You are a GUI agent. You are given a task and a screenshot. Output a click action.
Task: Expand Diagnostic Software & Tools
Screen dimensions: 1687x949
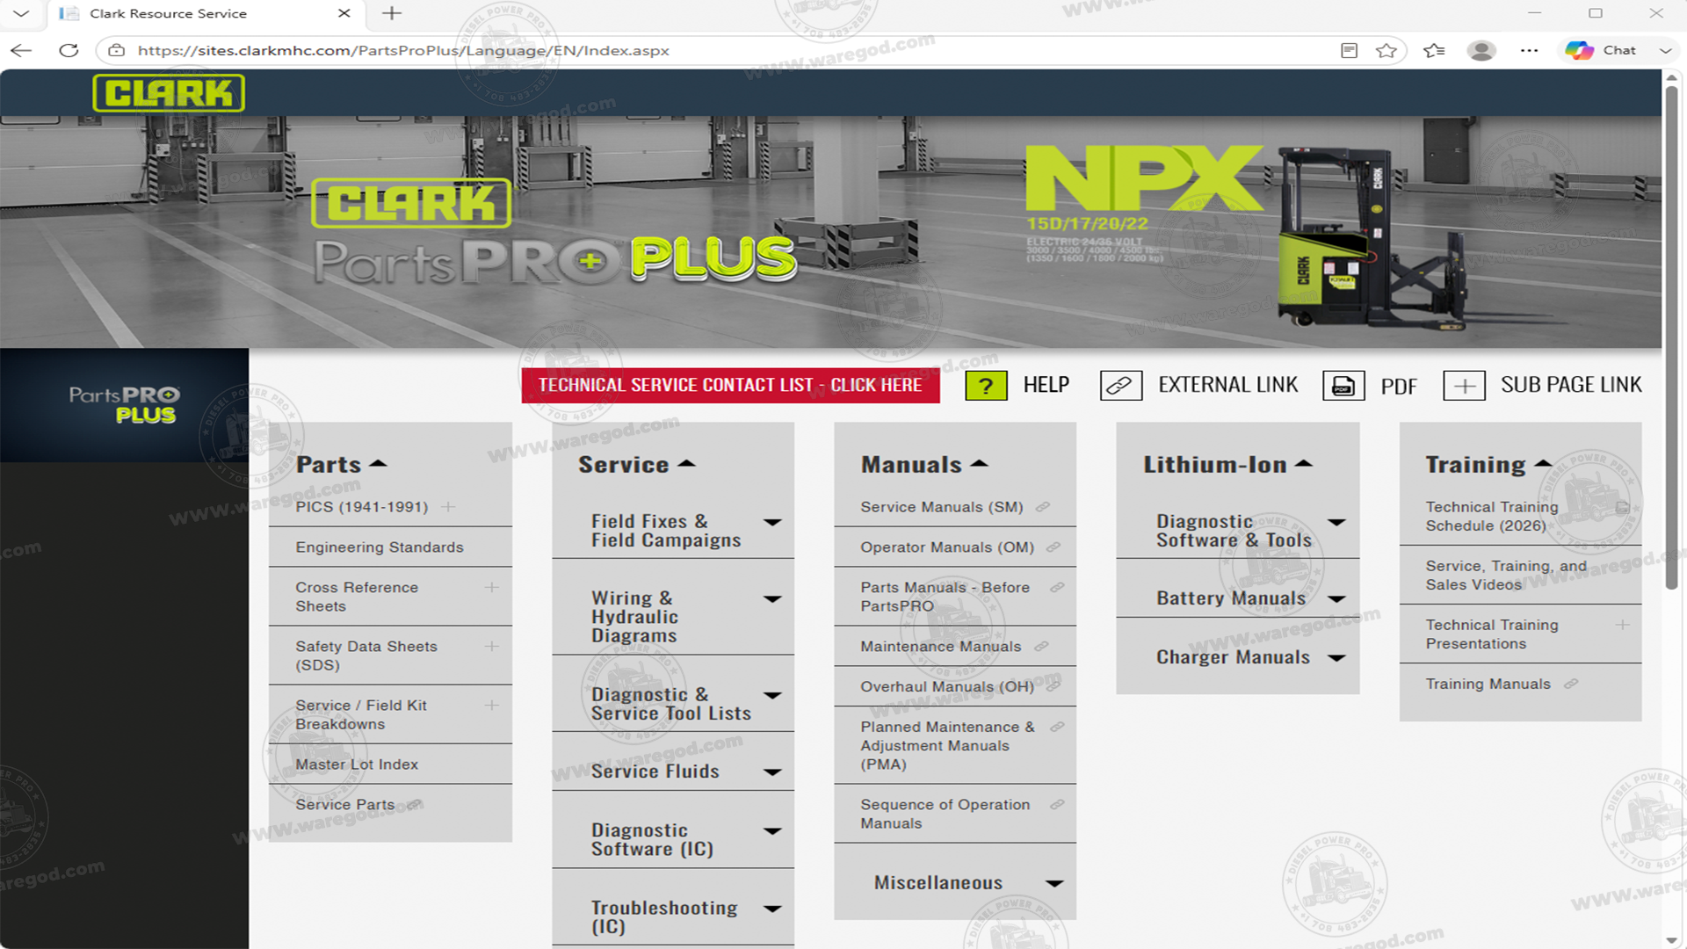[1336, 522]
